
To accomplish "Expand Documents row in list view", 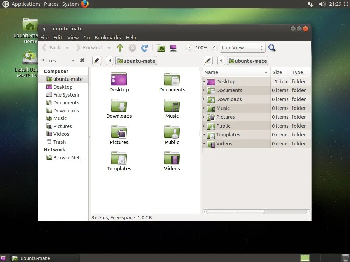I will [x=204, y=90].
